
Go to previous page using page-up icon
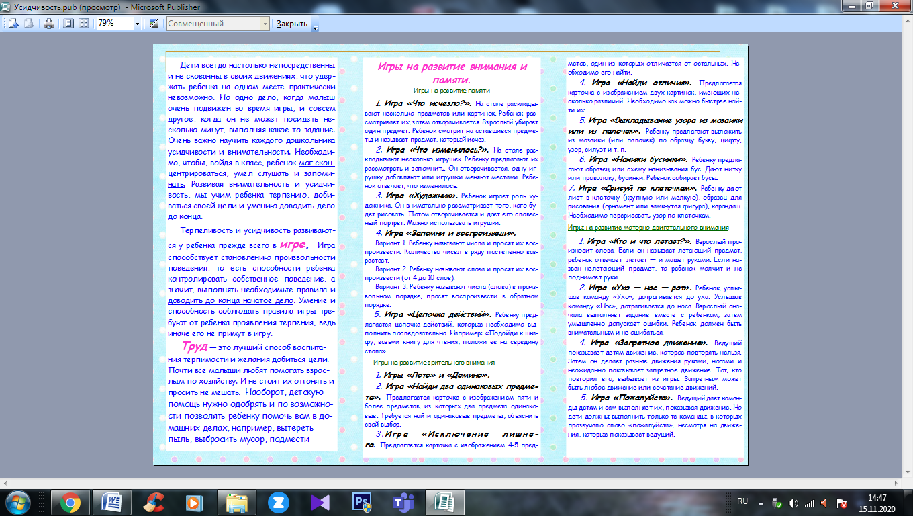click(13, 24)
